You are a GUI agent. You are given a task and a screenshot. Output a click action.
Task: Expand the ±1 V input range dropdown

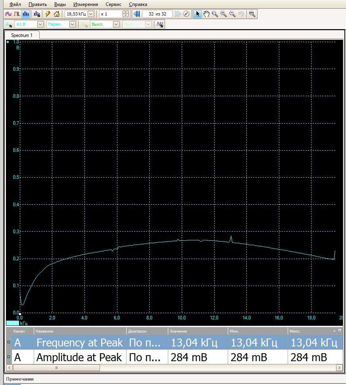coord(39,24)
